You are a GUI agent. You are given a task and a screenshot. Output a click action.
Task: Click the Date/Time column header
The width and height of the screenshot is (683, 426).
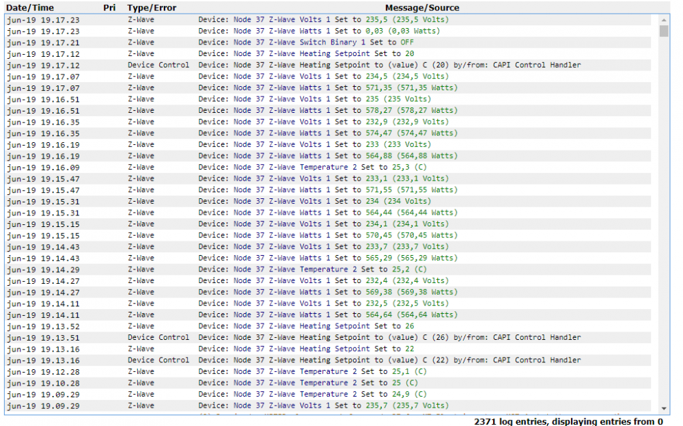(x=30, y=8)
